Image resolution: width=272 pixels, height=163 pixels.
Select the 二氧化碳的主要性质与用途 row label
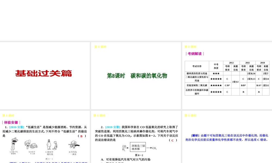click(197, 79)
